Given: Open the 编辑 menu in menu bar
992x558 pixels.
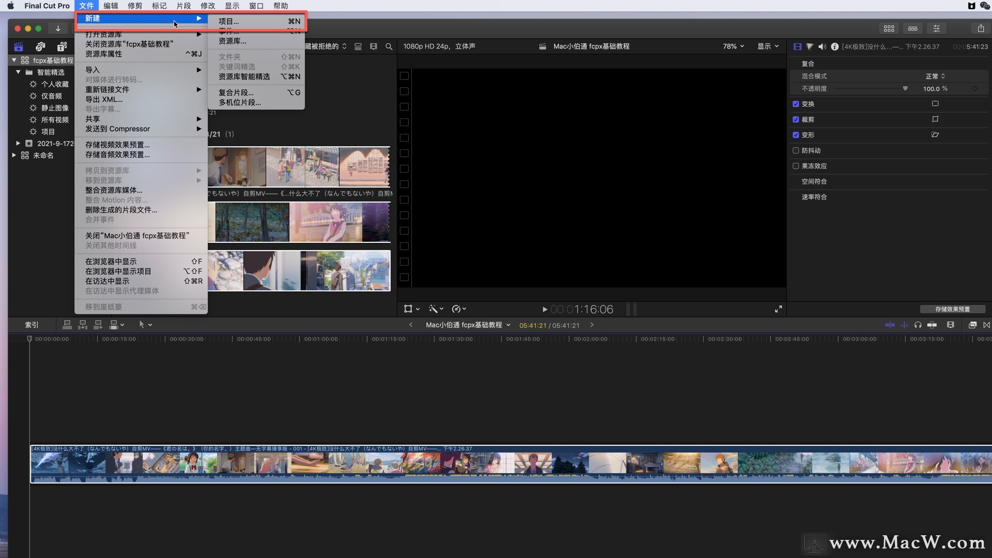Looking at the screenshot, I should pyautogui.click(x=111, y=6).
